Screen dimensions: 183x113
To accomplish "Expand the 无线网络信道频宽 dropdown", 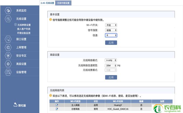I will [x=111, y=65].
